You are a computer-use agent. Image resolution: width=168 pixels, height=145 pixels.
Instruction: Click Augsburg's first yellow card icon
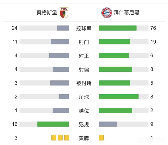tap(54, 138)
